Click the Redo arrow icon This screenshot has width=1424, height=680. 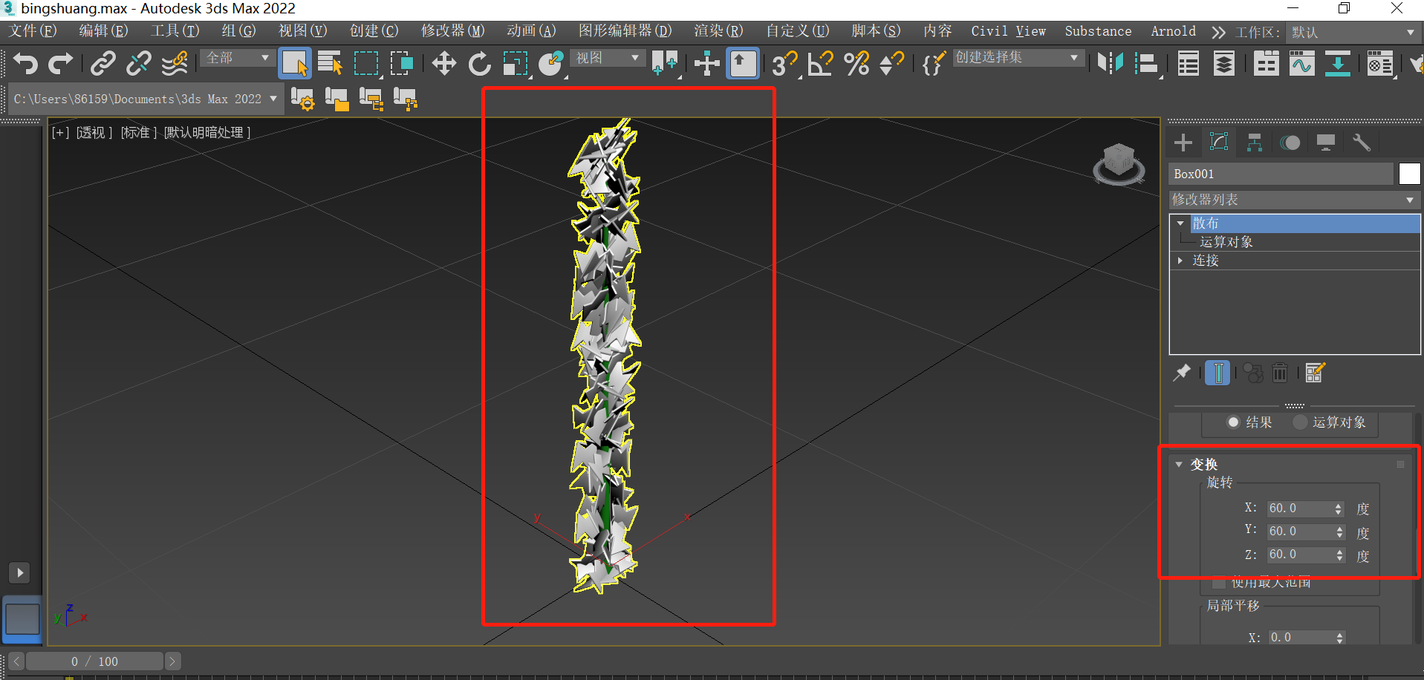click(61, 64)
